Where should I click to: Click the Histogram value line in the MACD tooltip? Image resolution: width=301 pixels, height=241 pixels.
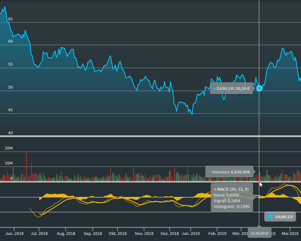click(231, 207)
